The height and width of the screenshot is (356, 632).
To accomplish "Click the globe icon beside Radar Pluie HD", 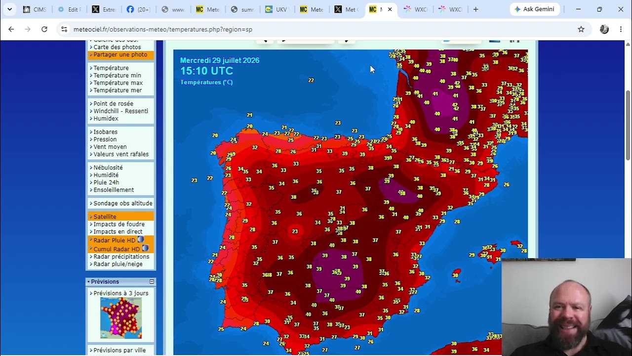I will click(141, 240).
